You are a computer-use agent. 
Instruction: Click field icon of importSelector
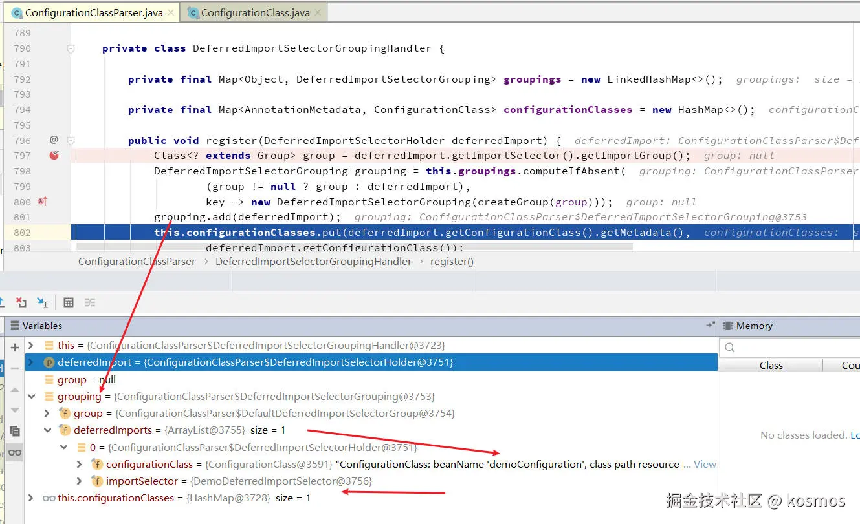[x=97, y=481]
